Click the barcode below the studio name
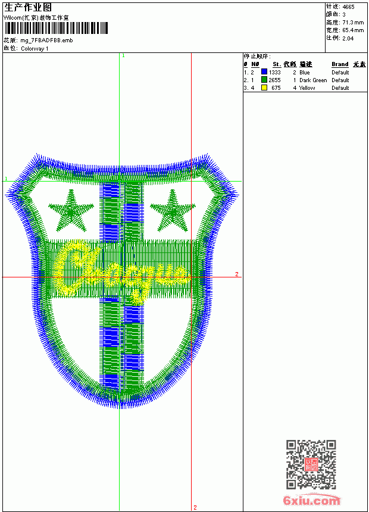This screenshot has height=512, width=369. pyautogui.click(x=56, y=28)
